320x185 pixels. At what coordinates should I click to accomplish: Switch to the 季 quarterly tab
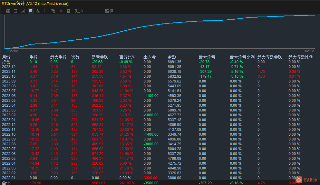(38, 11)
